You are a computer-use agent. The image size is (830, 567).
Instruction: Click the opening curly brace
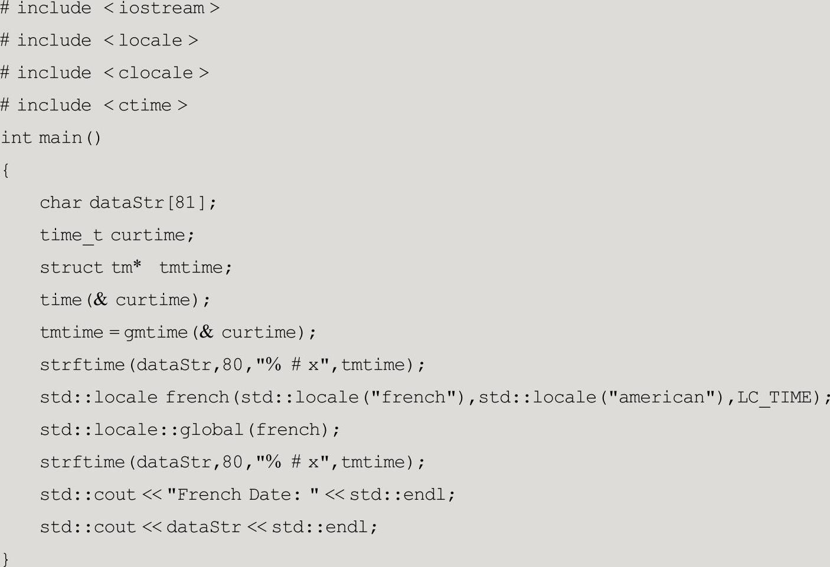[x=5, y=171]
